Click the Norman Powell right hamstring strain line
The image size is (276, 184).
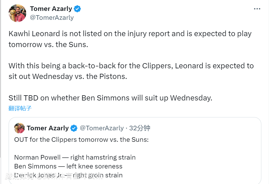(x=75, y=157)
